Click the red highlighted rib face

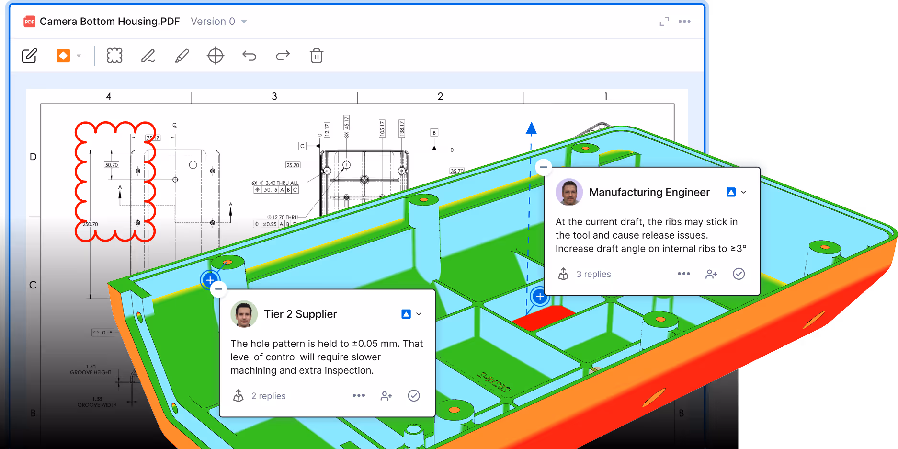[x=544, y=318]
